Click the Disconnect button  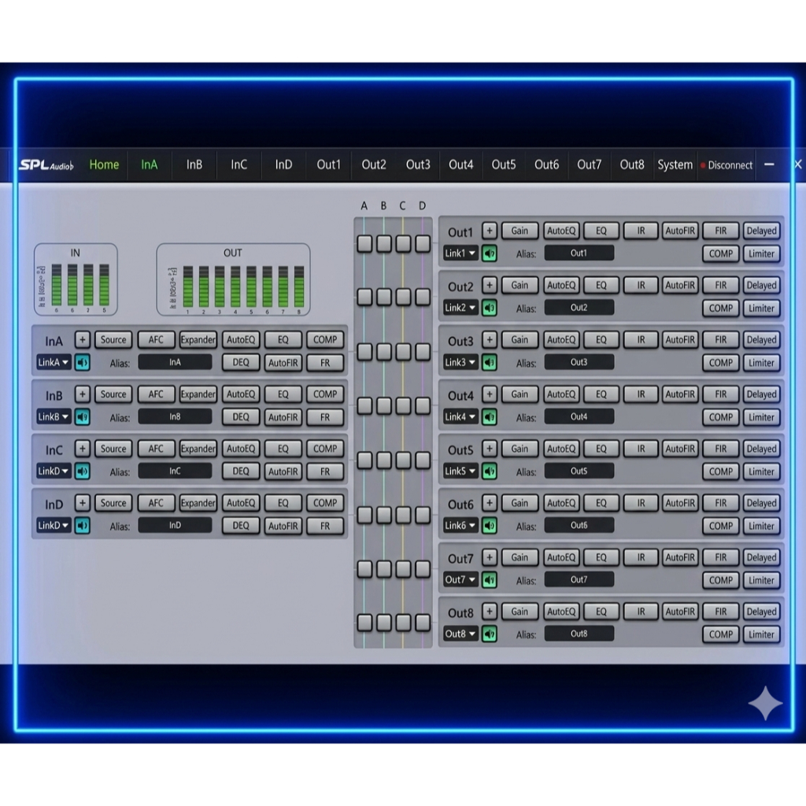tap(727, 165)
